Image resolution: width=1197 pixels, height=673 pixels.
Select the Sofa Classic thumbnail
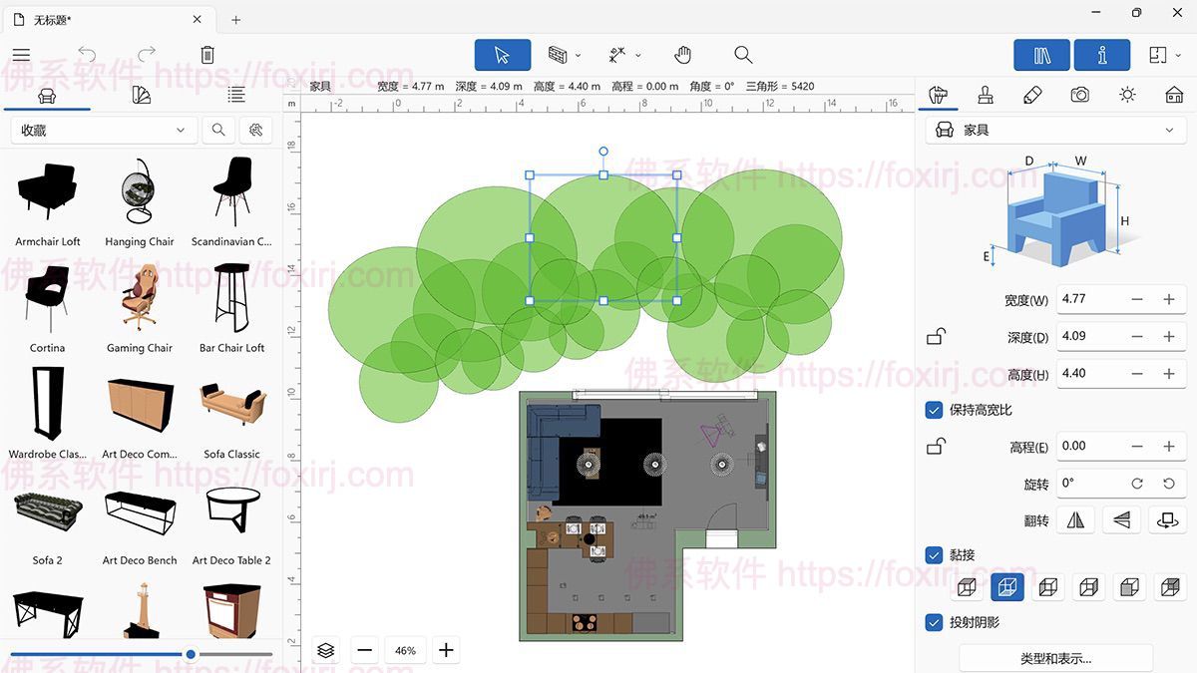coord(231,404)
